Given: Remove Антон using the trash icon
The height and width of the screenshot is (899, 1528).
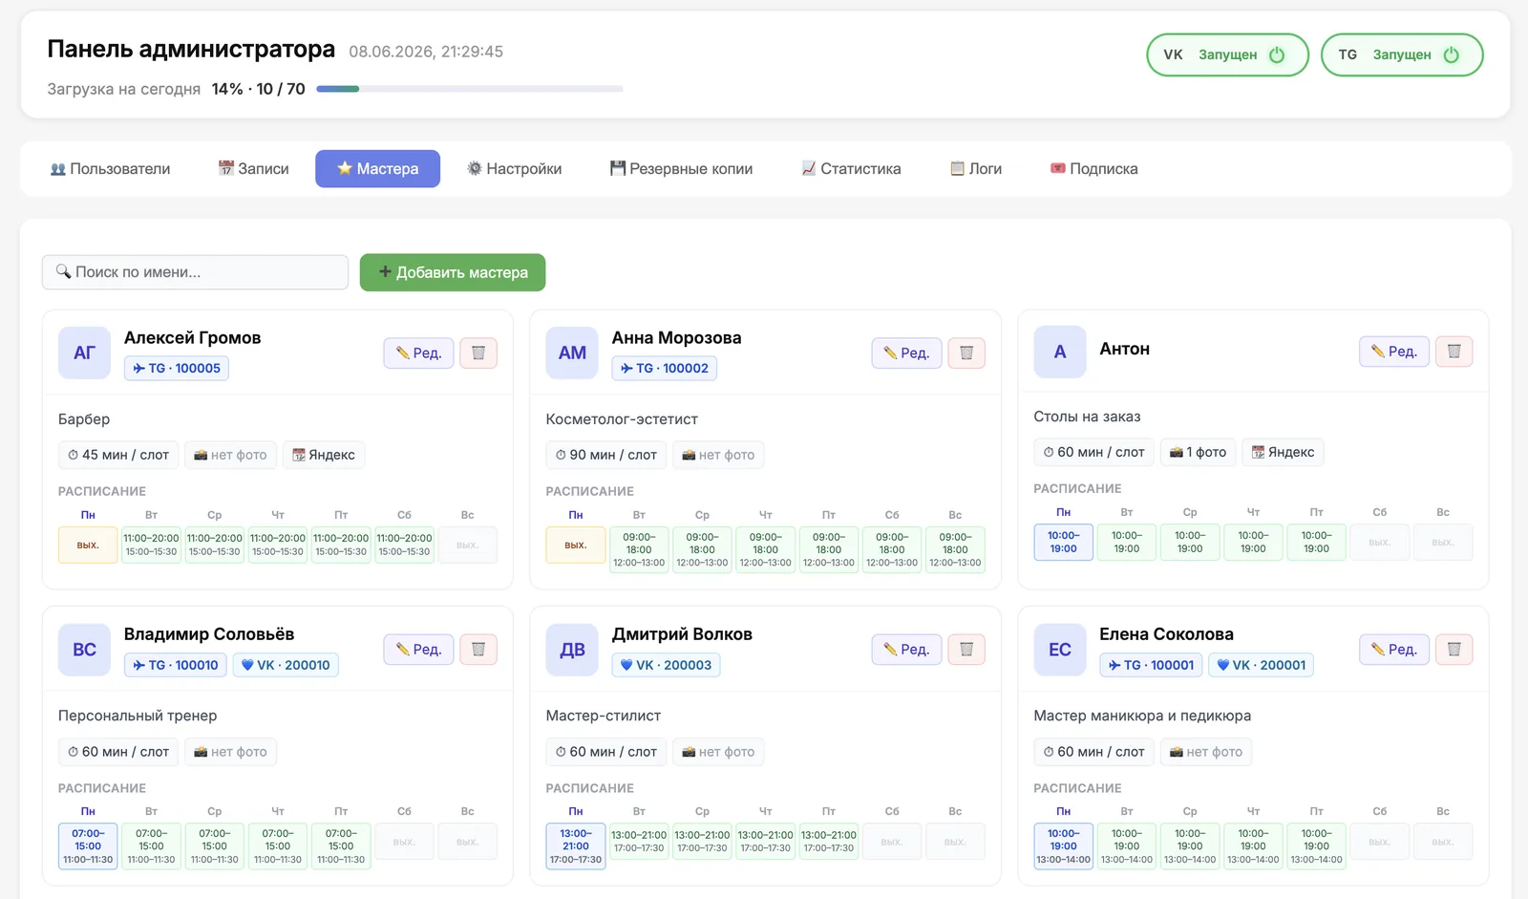Looking at the screenshot, I should click(1454, 351).
